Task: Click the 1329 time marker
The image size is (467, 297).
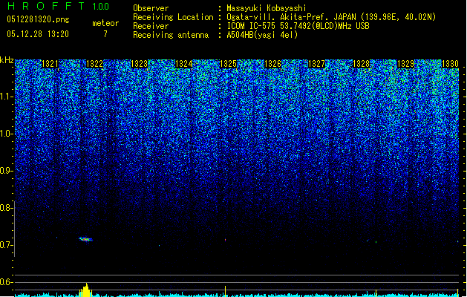Action: (405, 64)
